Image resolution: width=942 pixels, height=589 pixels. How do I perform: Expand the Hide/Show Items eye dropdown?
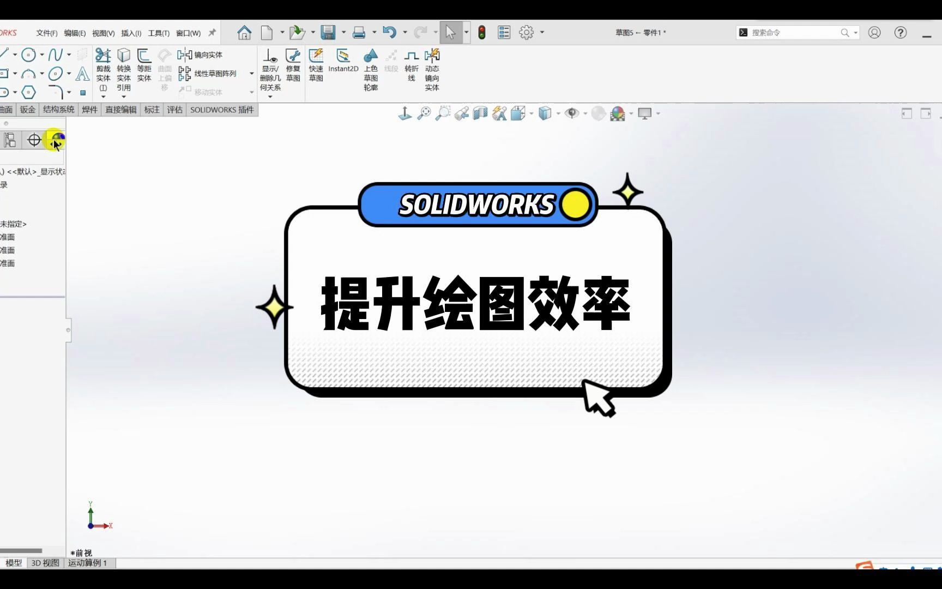click(x=585, y=113)
